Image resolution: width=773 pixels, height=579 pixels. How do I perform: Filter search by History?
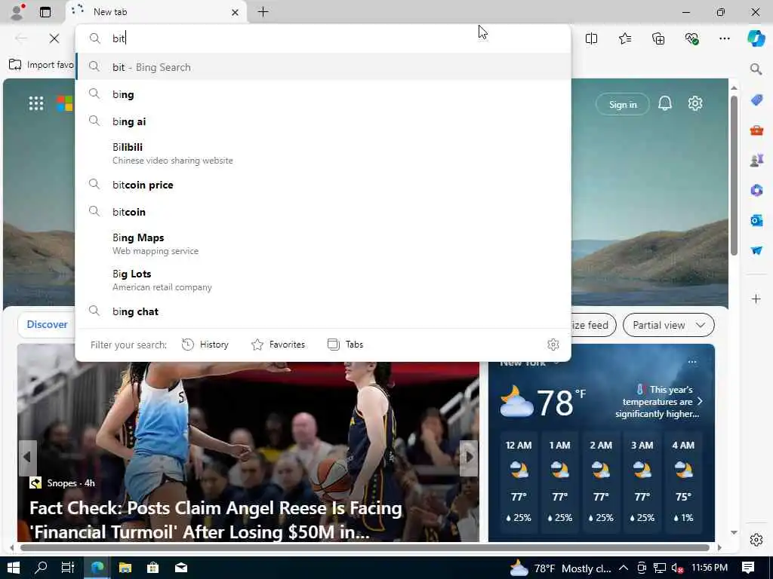tap(205, 344)
